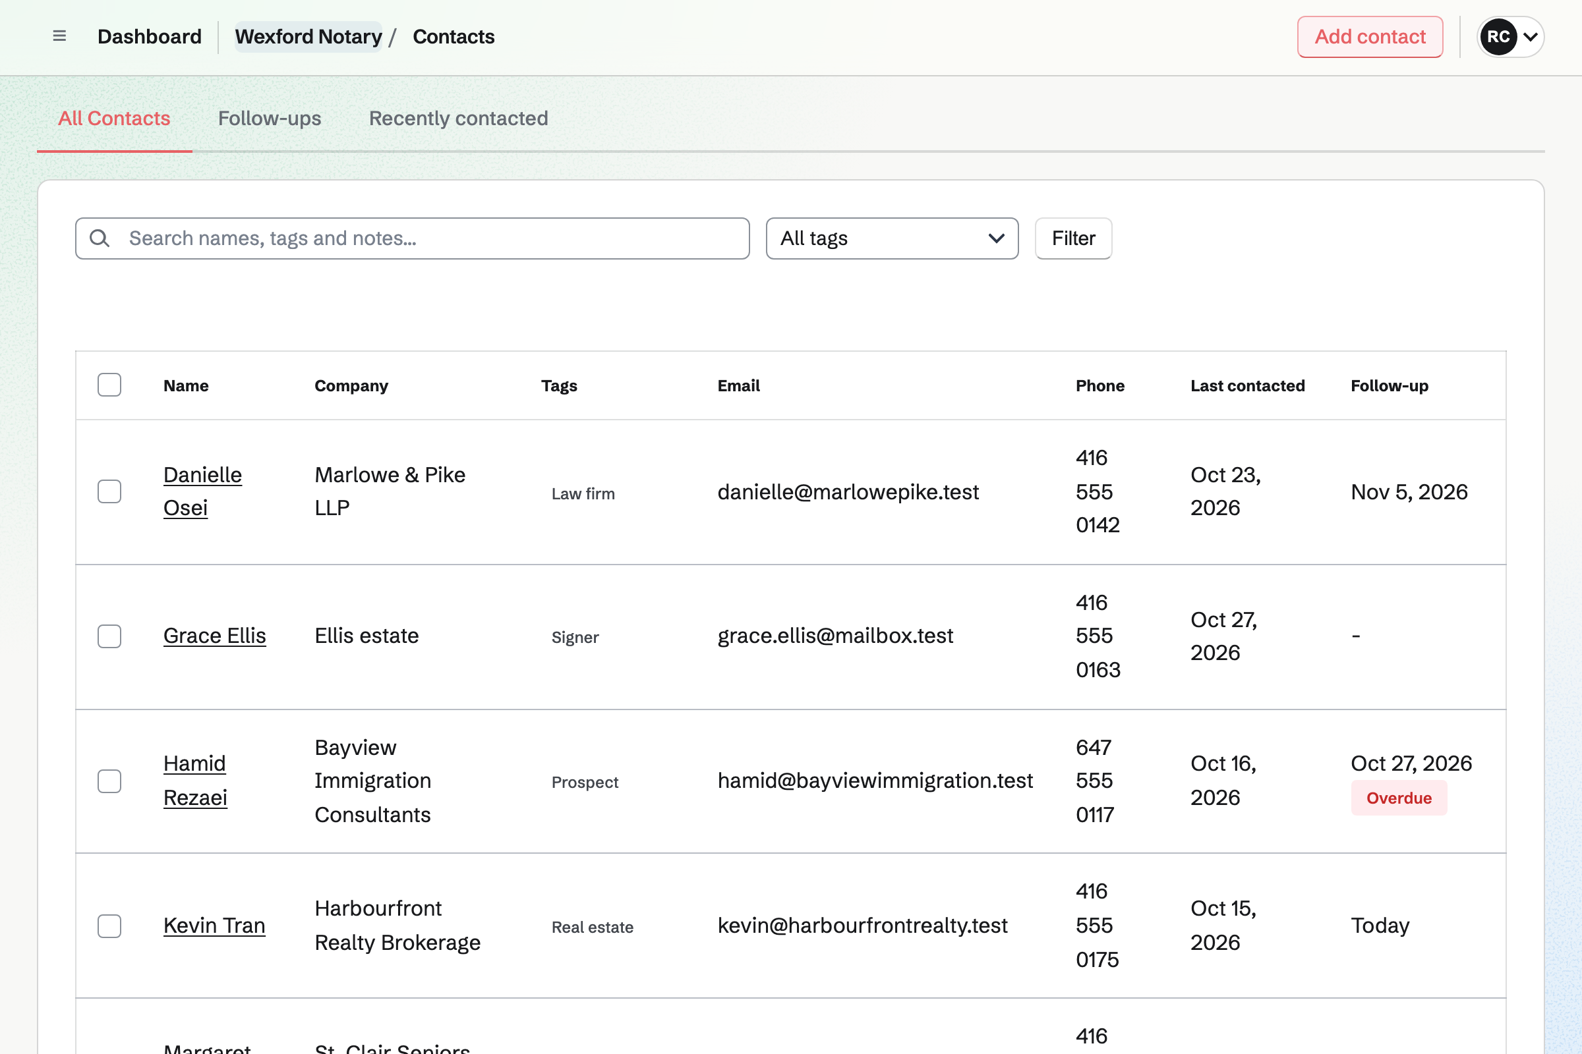Click the Name column header

coord(186,385)
